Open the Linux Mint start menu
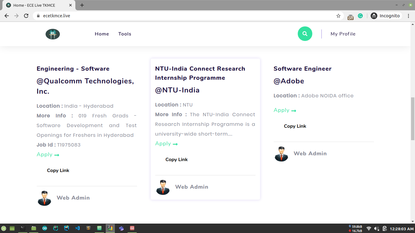The height and width of the screenshot is (233, 415). tap(4, 228)
